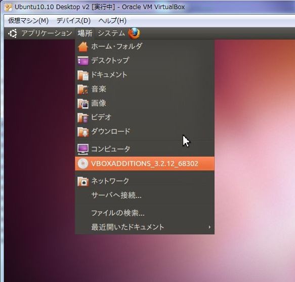Click the desktop icon beside デスクトップ
295x282 pixels.
83,61
